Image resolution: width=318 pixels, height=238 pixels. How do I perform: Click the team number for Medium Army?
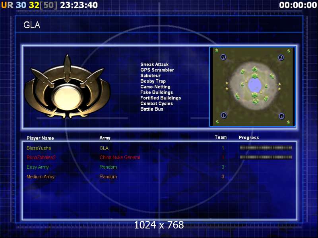223,177
